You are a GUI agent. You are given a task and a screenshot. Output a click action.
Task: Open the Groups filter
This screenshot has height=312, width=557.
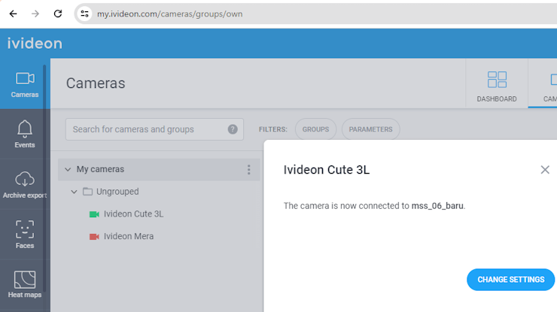point(315,129)
